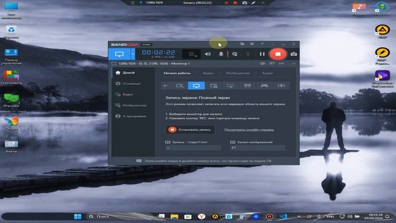Click the Захват изображений F7 hotkey field

[x=258, y=147]
